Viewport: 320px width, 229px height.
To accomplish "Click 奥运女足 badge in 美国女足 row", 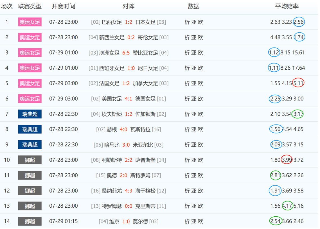I will click(30, 99).
